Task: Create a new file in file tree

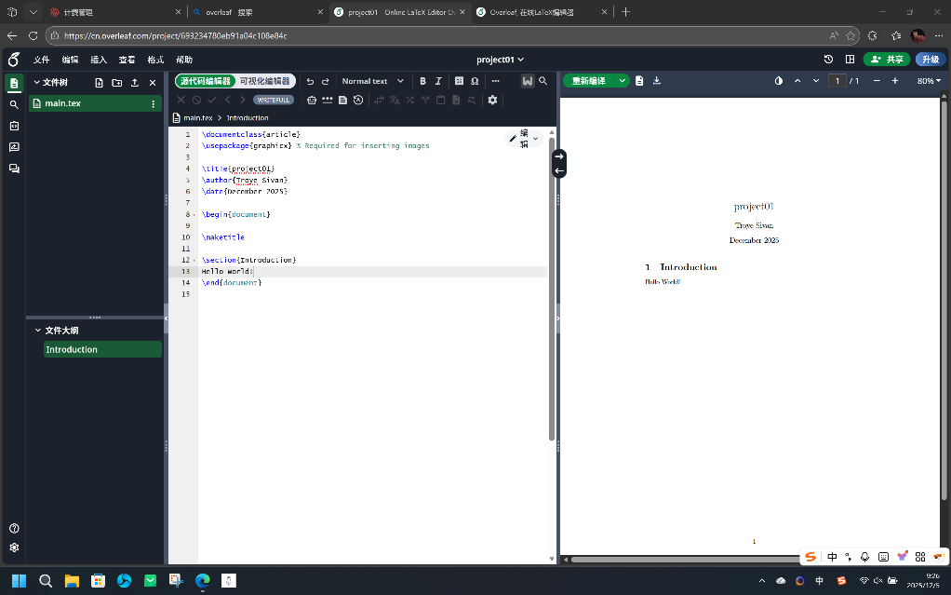Action: point(99,82)
